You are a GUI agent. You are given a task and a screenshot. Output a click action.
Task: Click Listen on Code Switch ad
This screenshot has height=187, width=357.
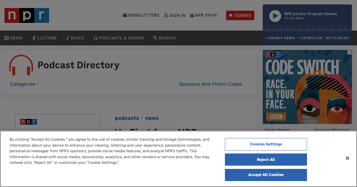[276, 117]
